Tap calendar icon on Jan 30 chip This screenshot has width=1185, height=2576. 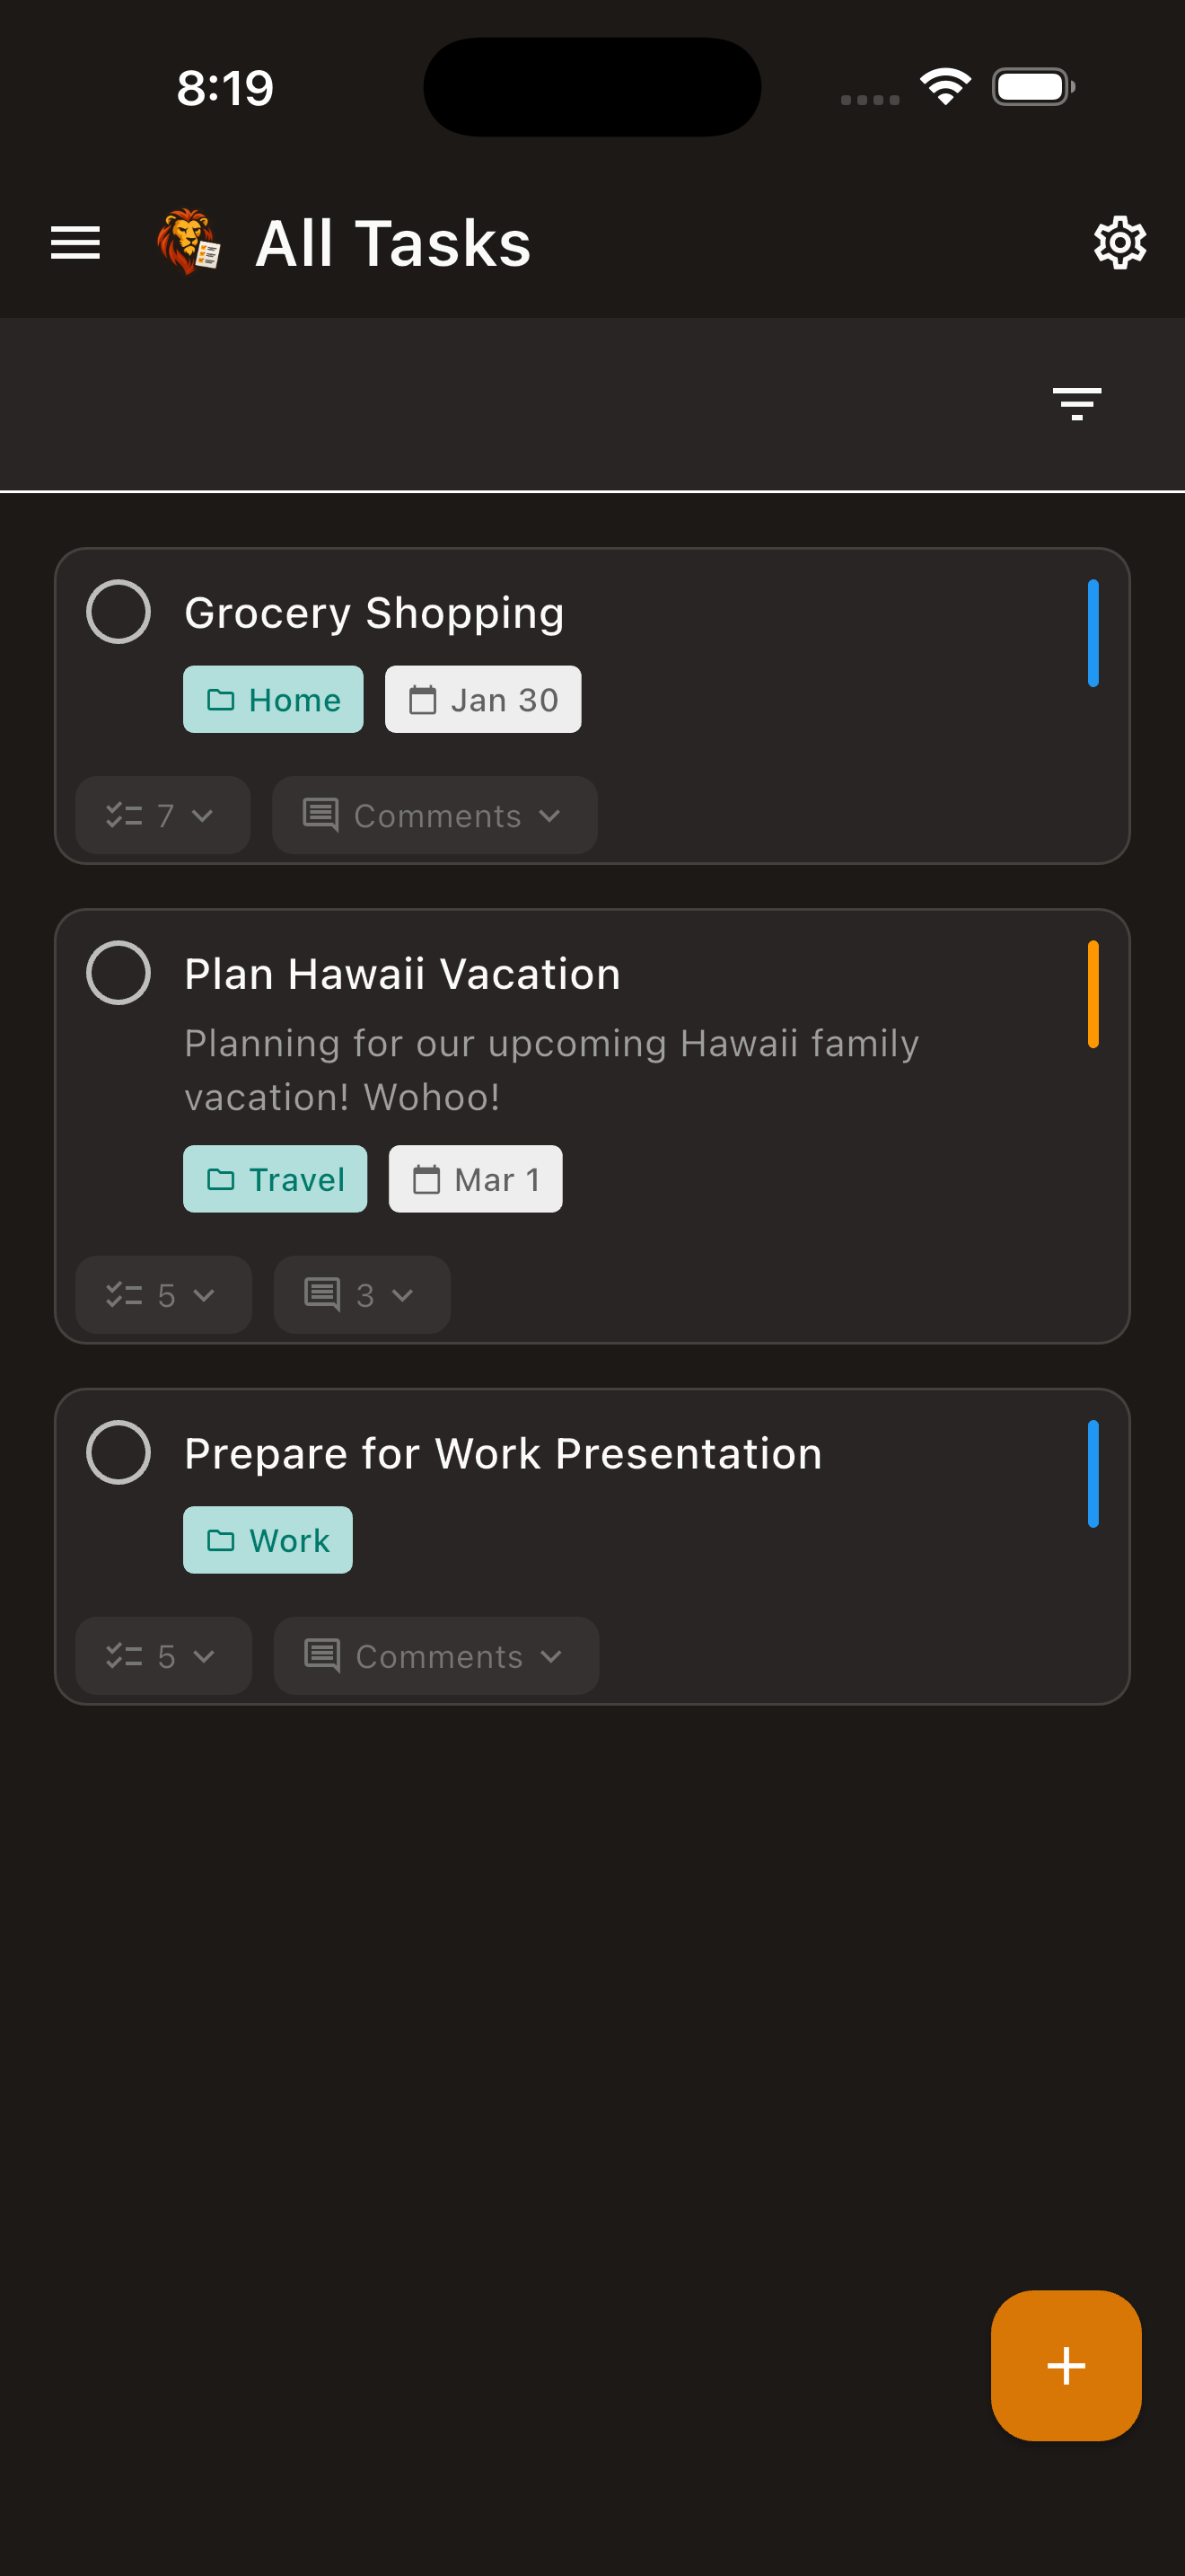[x=423, y=700]
